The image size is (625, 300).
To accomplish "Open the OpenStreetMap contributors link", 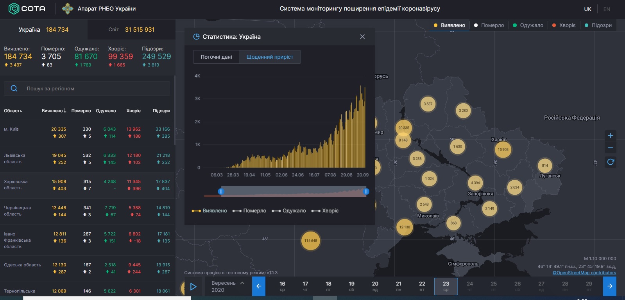I will coord(584,273).
